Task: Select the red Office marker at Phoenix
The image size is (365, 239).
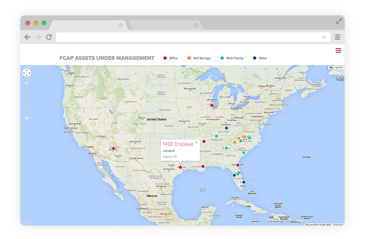Action: pyautogui.click(x=114, y=148)
